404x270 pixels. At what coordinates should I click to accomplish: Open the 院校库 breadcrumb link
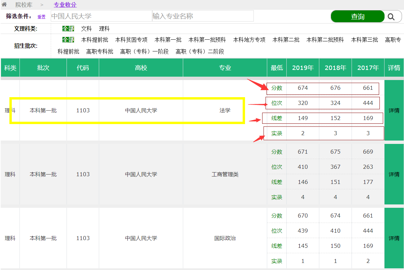point(24,5)
